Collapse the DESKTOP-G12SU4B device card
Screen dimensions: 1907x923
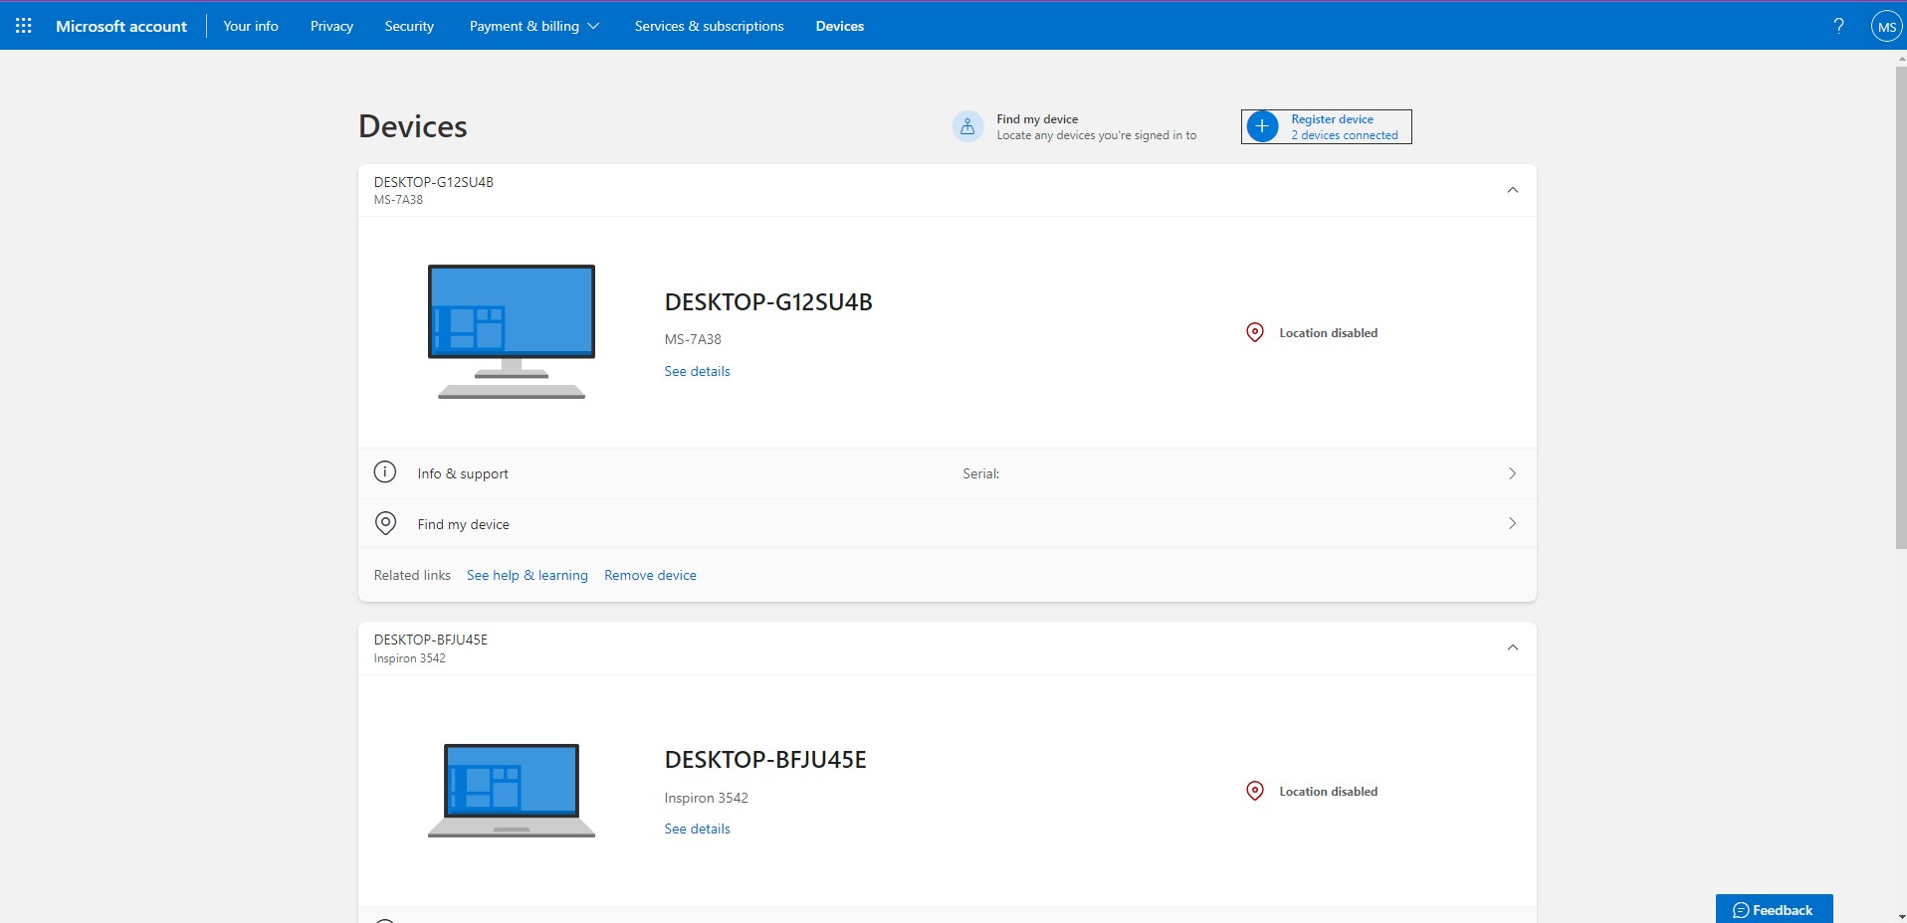point(1513,190)
